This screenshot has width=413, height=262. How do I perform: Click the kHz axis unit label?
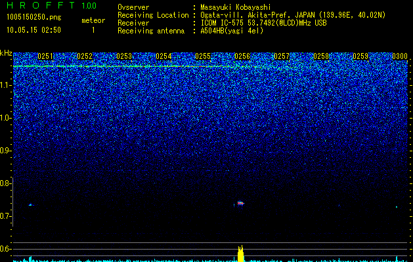[x=6, y=53]
